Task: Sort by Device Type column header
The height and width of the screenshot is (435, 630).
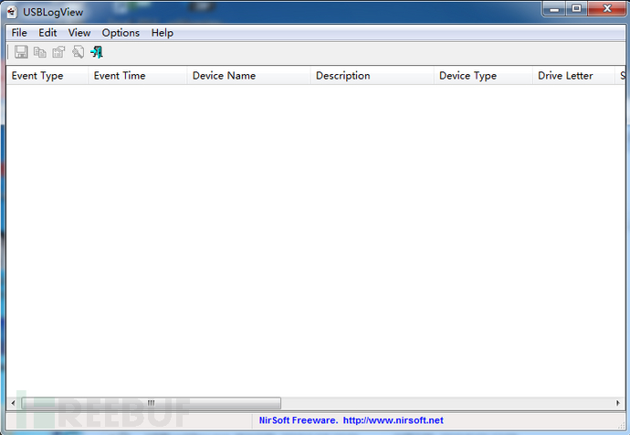Action: coord(483,76)
